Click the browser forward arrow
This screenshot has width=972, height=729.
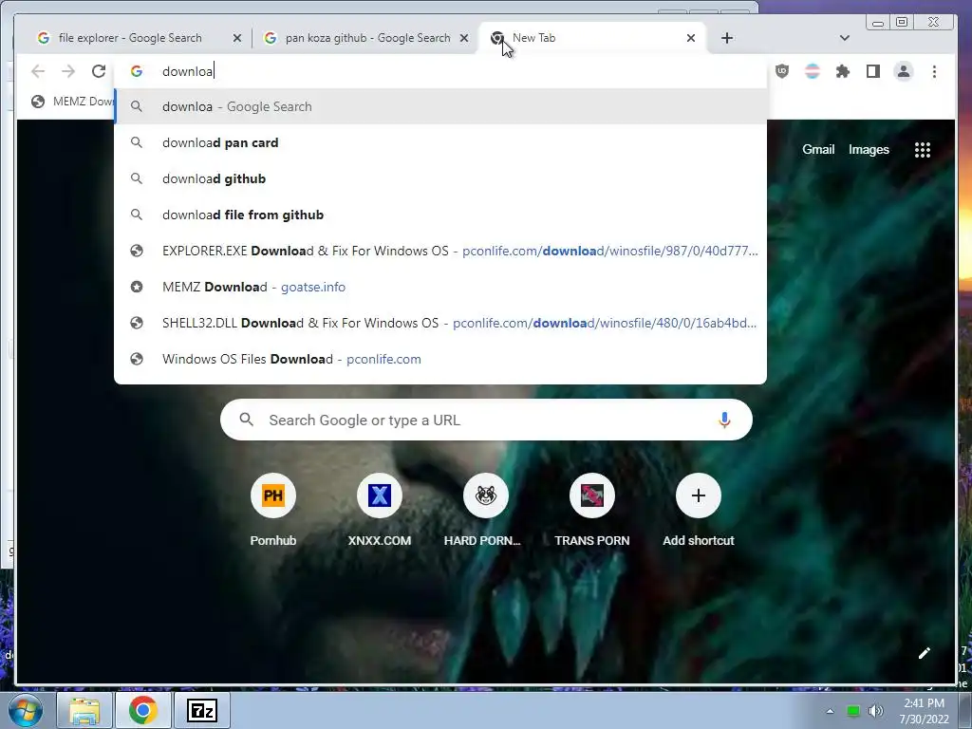pos(68,71)
